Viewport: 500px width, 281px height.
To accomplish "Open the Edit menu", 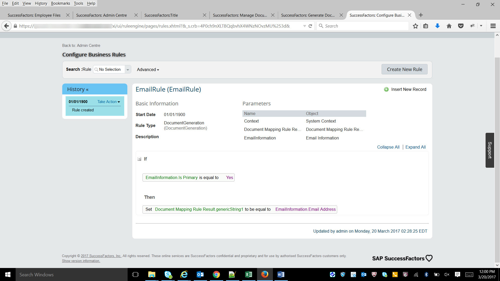I will coord(15,3).
